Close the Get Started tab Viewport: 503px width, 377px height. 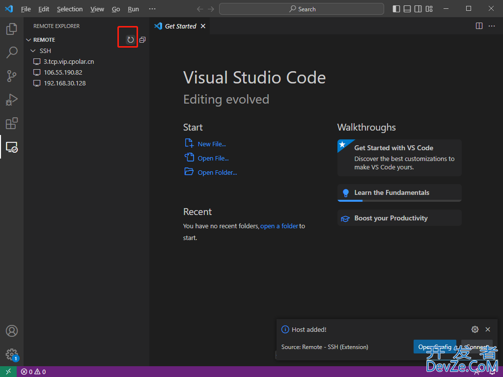[203, 26]
